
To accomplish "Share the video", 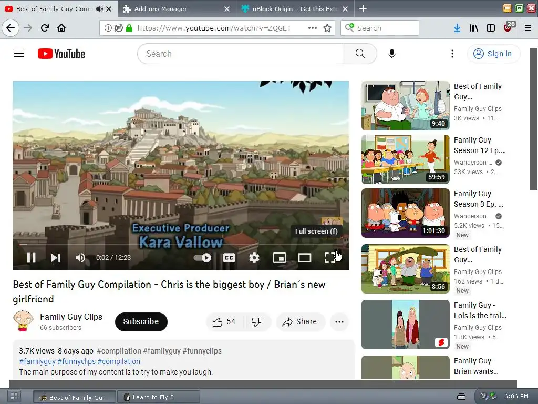I will click(x=300, y=322).
